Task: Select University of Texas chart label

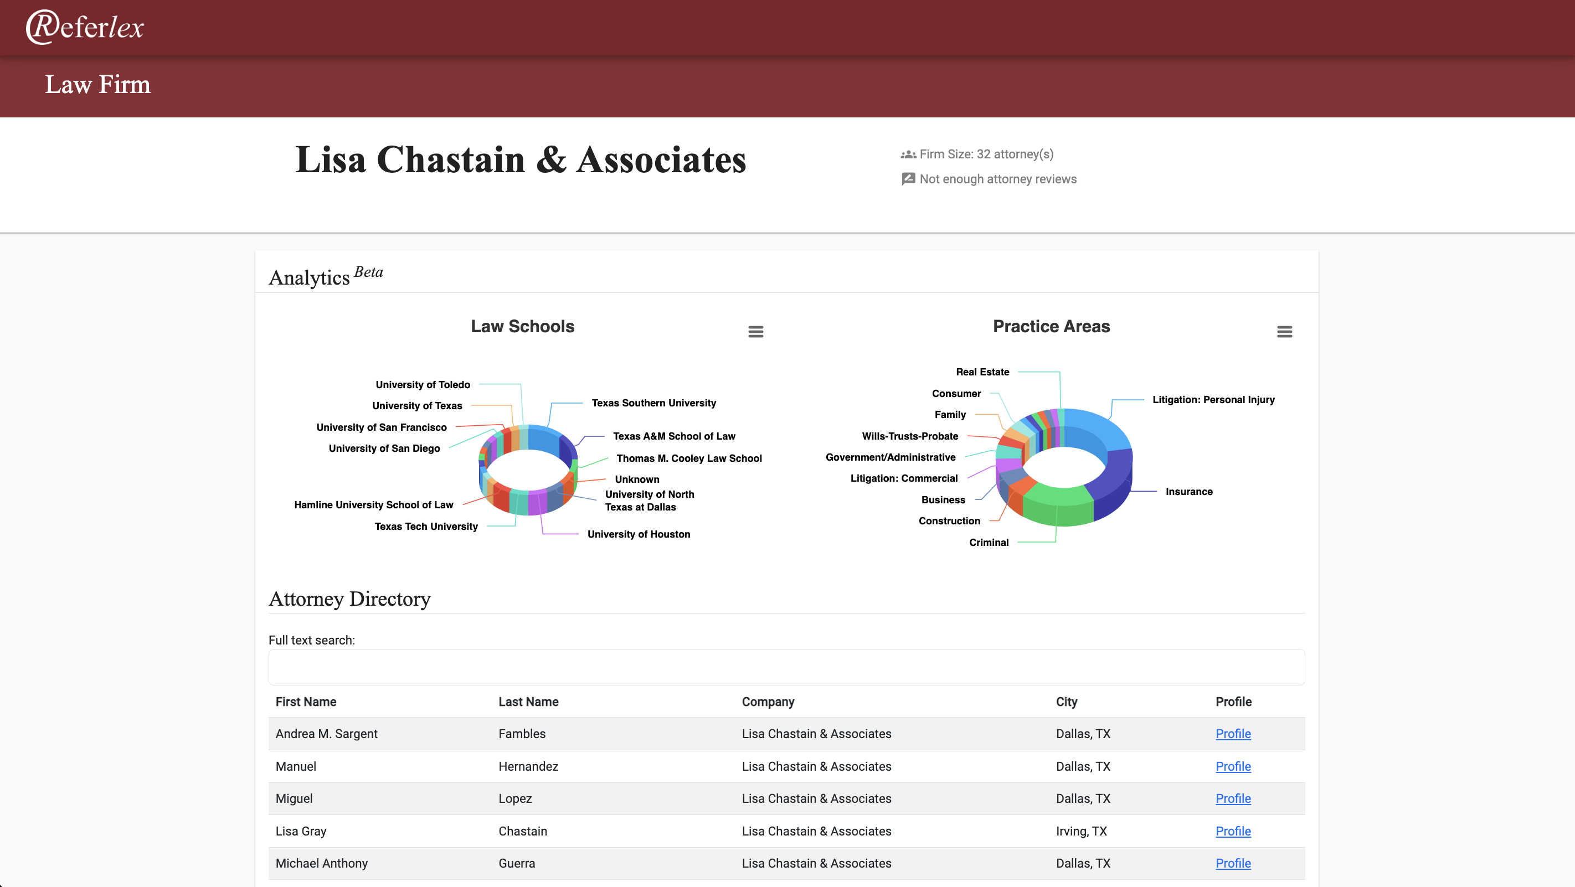Action: [417, 406]
